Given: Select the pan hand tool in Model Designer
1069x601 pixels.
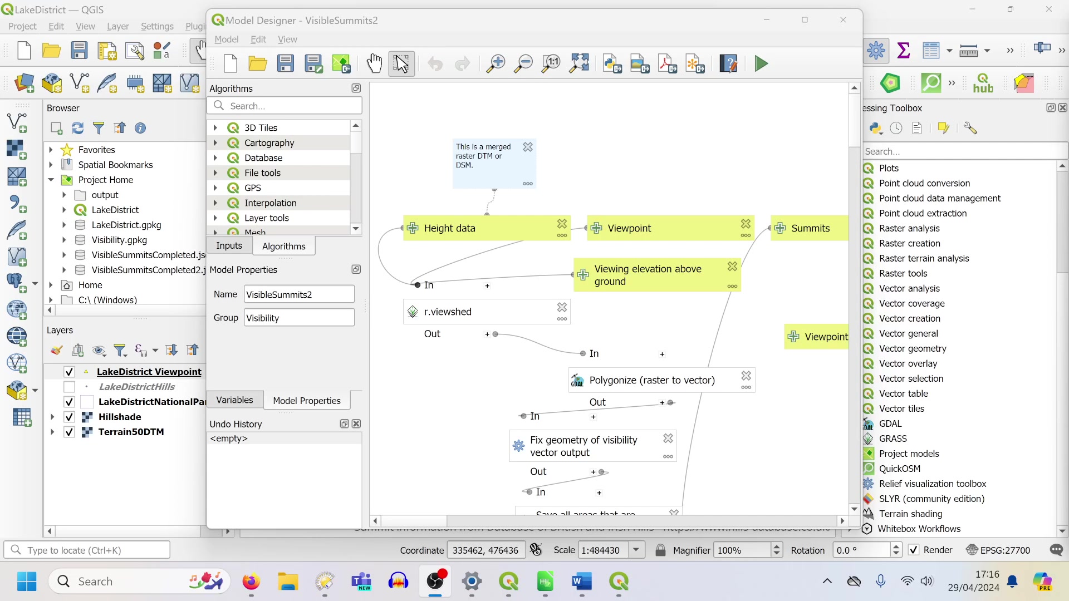Looking at the screenshot, I should pos(374,63).
